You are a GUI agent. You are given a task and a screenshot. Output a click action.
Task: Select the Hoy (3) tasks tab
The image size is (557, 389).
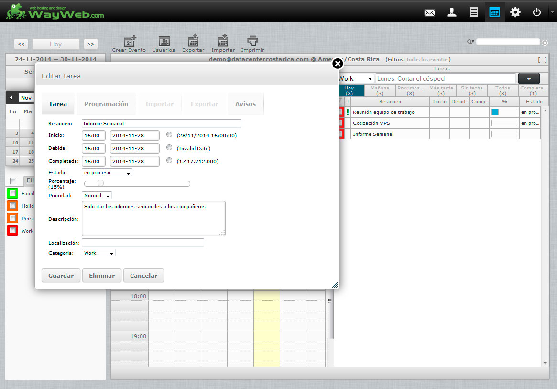[351, 90]
